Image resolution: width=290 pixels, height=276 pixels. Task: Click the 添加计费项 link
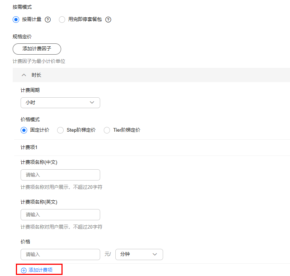tap(40, 270)
